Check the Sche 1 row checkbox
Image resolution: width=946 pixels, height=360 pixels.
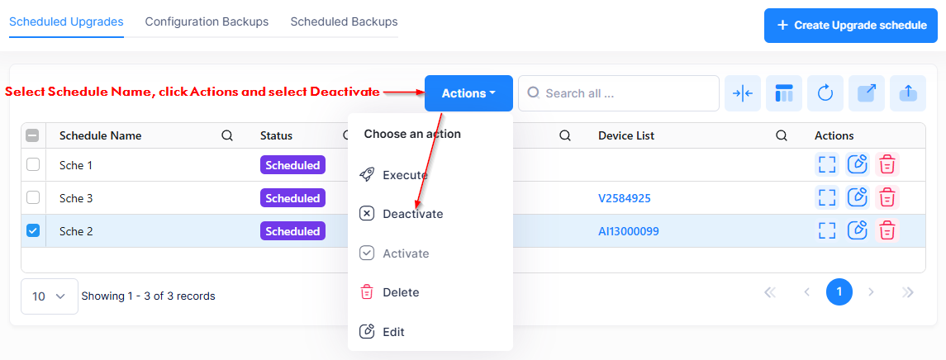point(33,165)
